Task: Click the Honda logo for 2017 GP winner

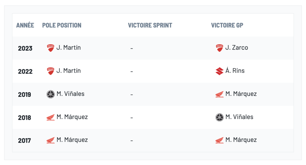Action: pos(220,140)
